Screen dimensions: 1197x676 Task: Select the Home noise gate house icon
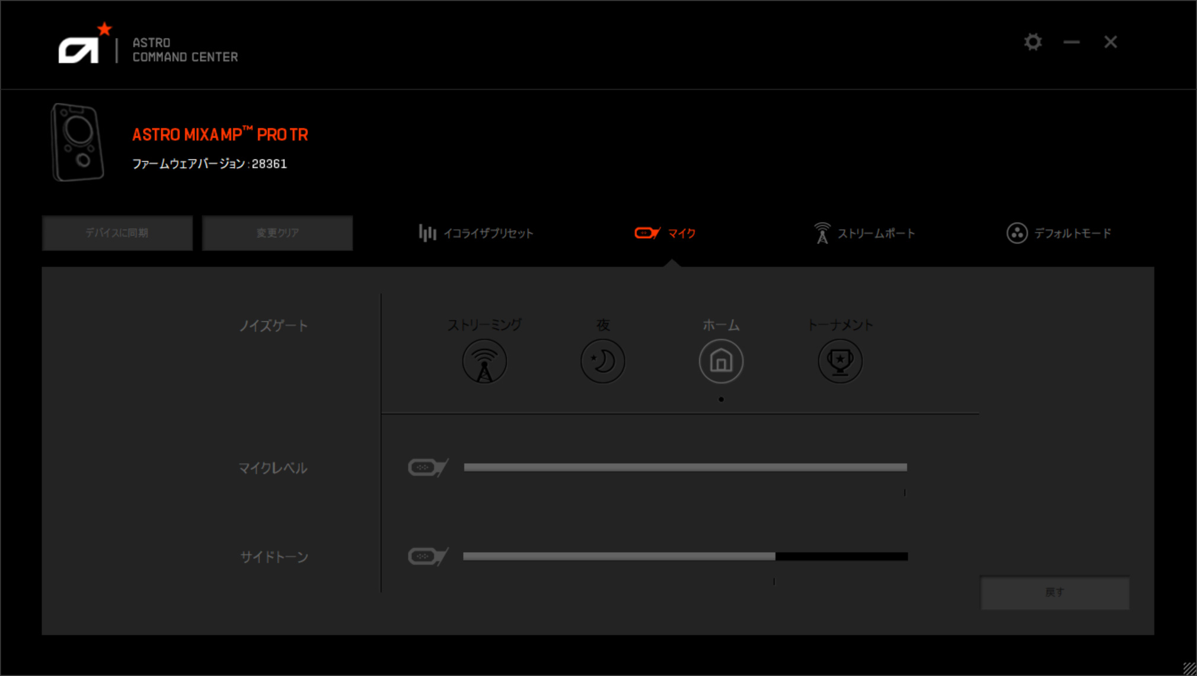click(x=721, y=361)
